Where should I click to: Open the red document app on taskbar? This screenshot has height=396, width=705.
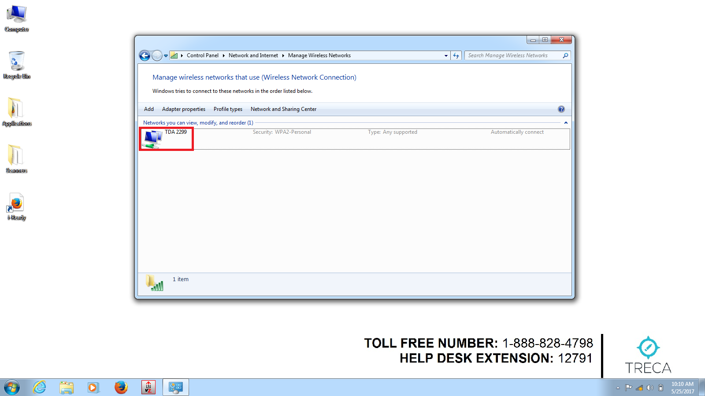click(148, 387)
